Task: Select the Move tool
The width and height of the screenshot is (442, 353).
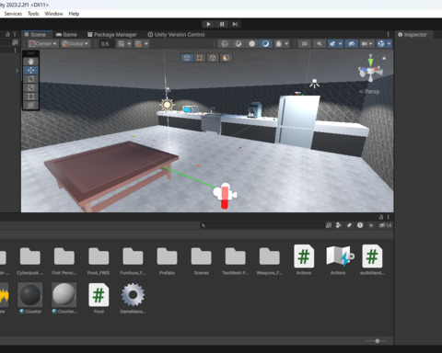Action: coord(30,71)
